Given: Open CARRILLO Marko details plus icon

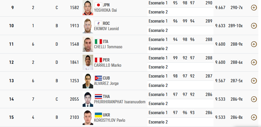Looking at the screenshot, I should click(254, 62).
